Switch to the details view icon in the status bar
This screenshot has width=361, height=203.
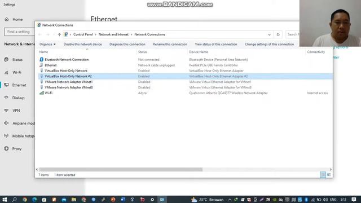(323, 175)
